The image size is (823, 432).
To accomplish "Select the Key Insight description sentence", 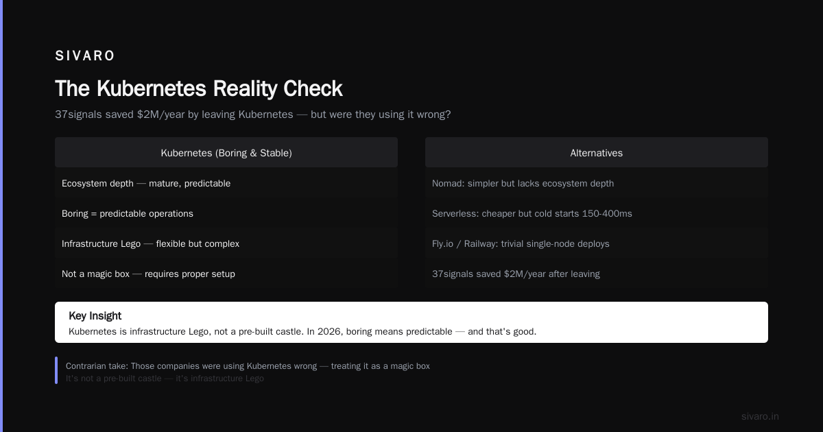I will pyautogui.click(x=302, y=332).
